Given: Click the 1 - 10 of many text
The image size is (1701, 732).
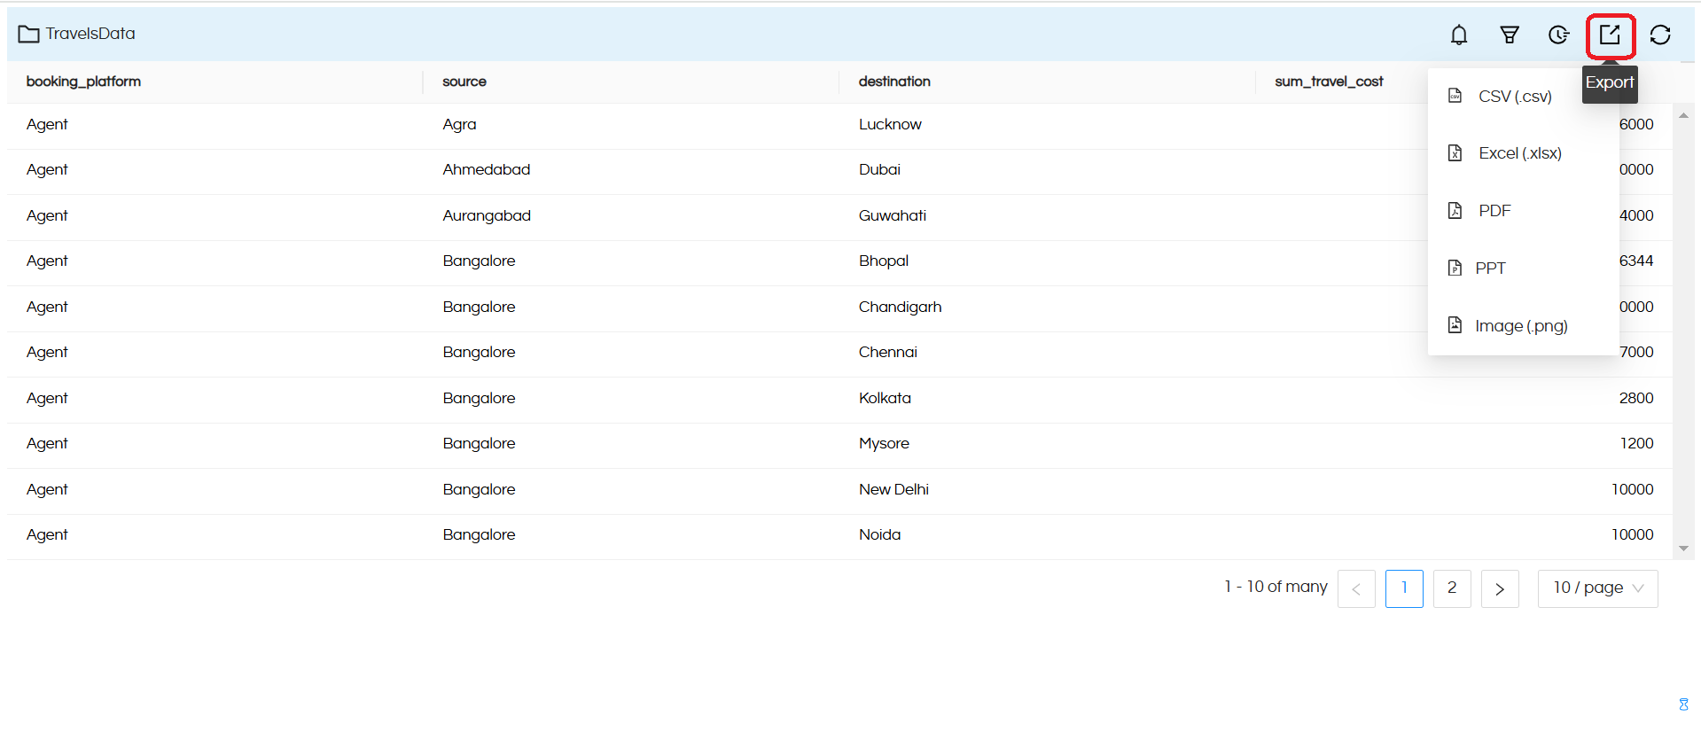Looking at the screenshot, I should 1276,587.
